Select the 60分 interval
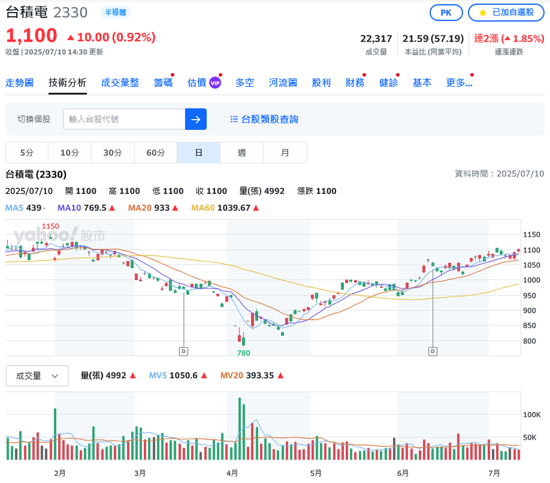This screenshot has height=483, width=550. click(156, 153)
